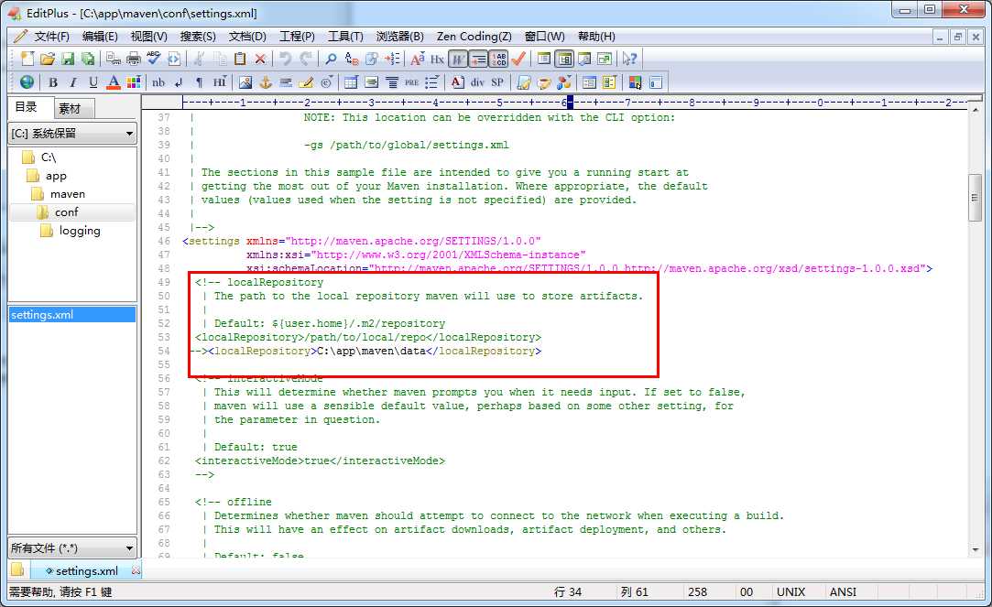The image size is (992, 607).
Task: Open drive selector [C:] 系统保留 dropdown
Action: (72, 134)
